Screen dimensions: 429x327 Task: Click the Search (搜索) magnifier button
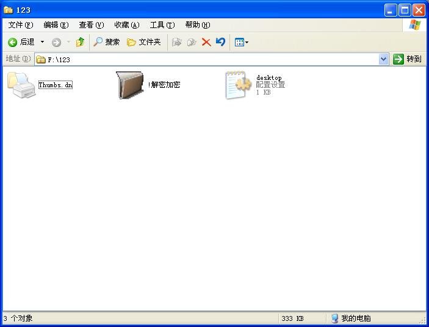pos(106,42)
